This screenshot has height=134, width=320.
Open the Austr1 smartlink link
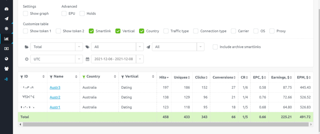55,107
